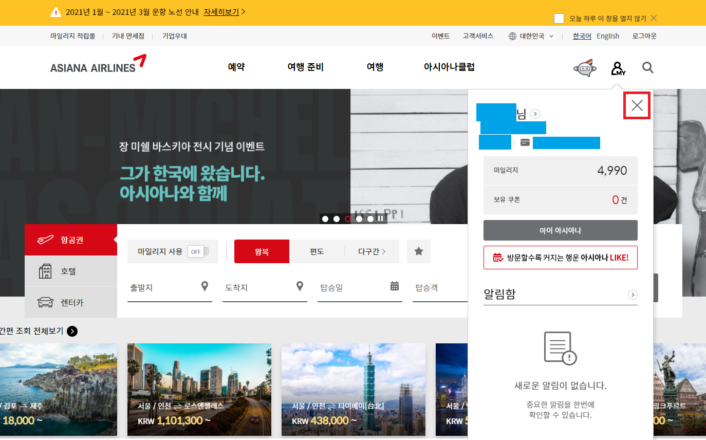Click the empty notification document icon

click(x=561, y=349)
